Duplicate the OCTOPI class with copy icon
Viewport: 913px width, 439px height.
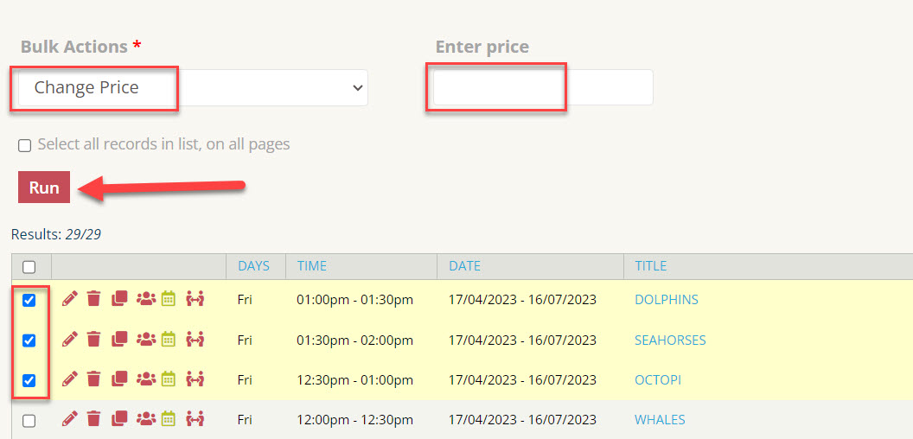[118, 379]
